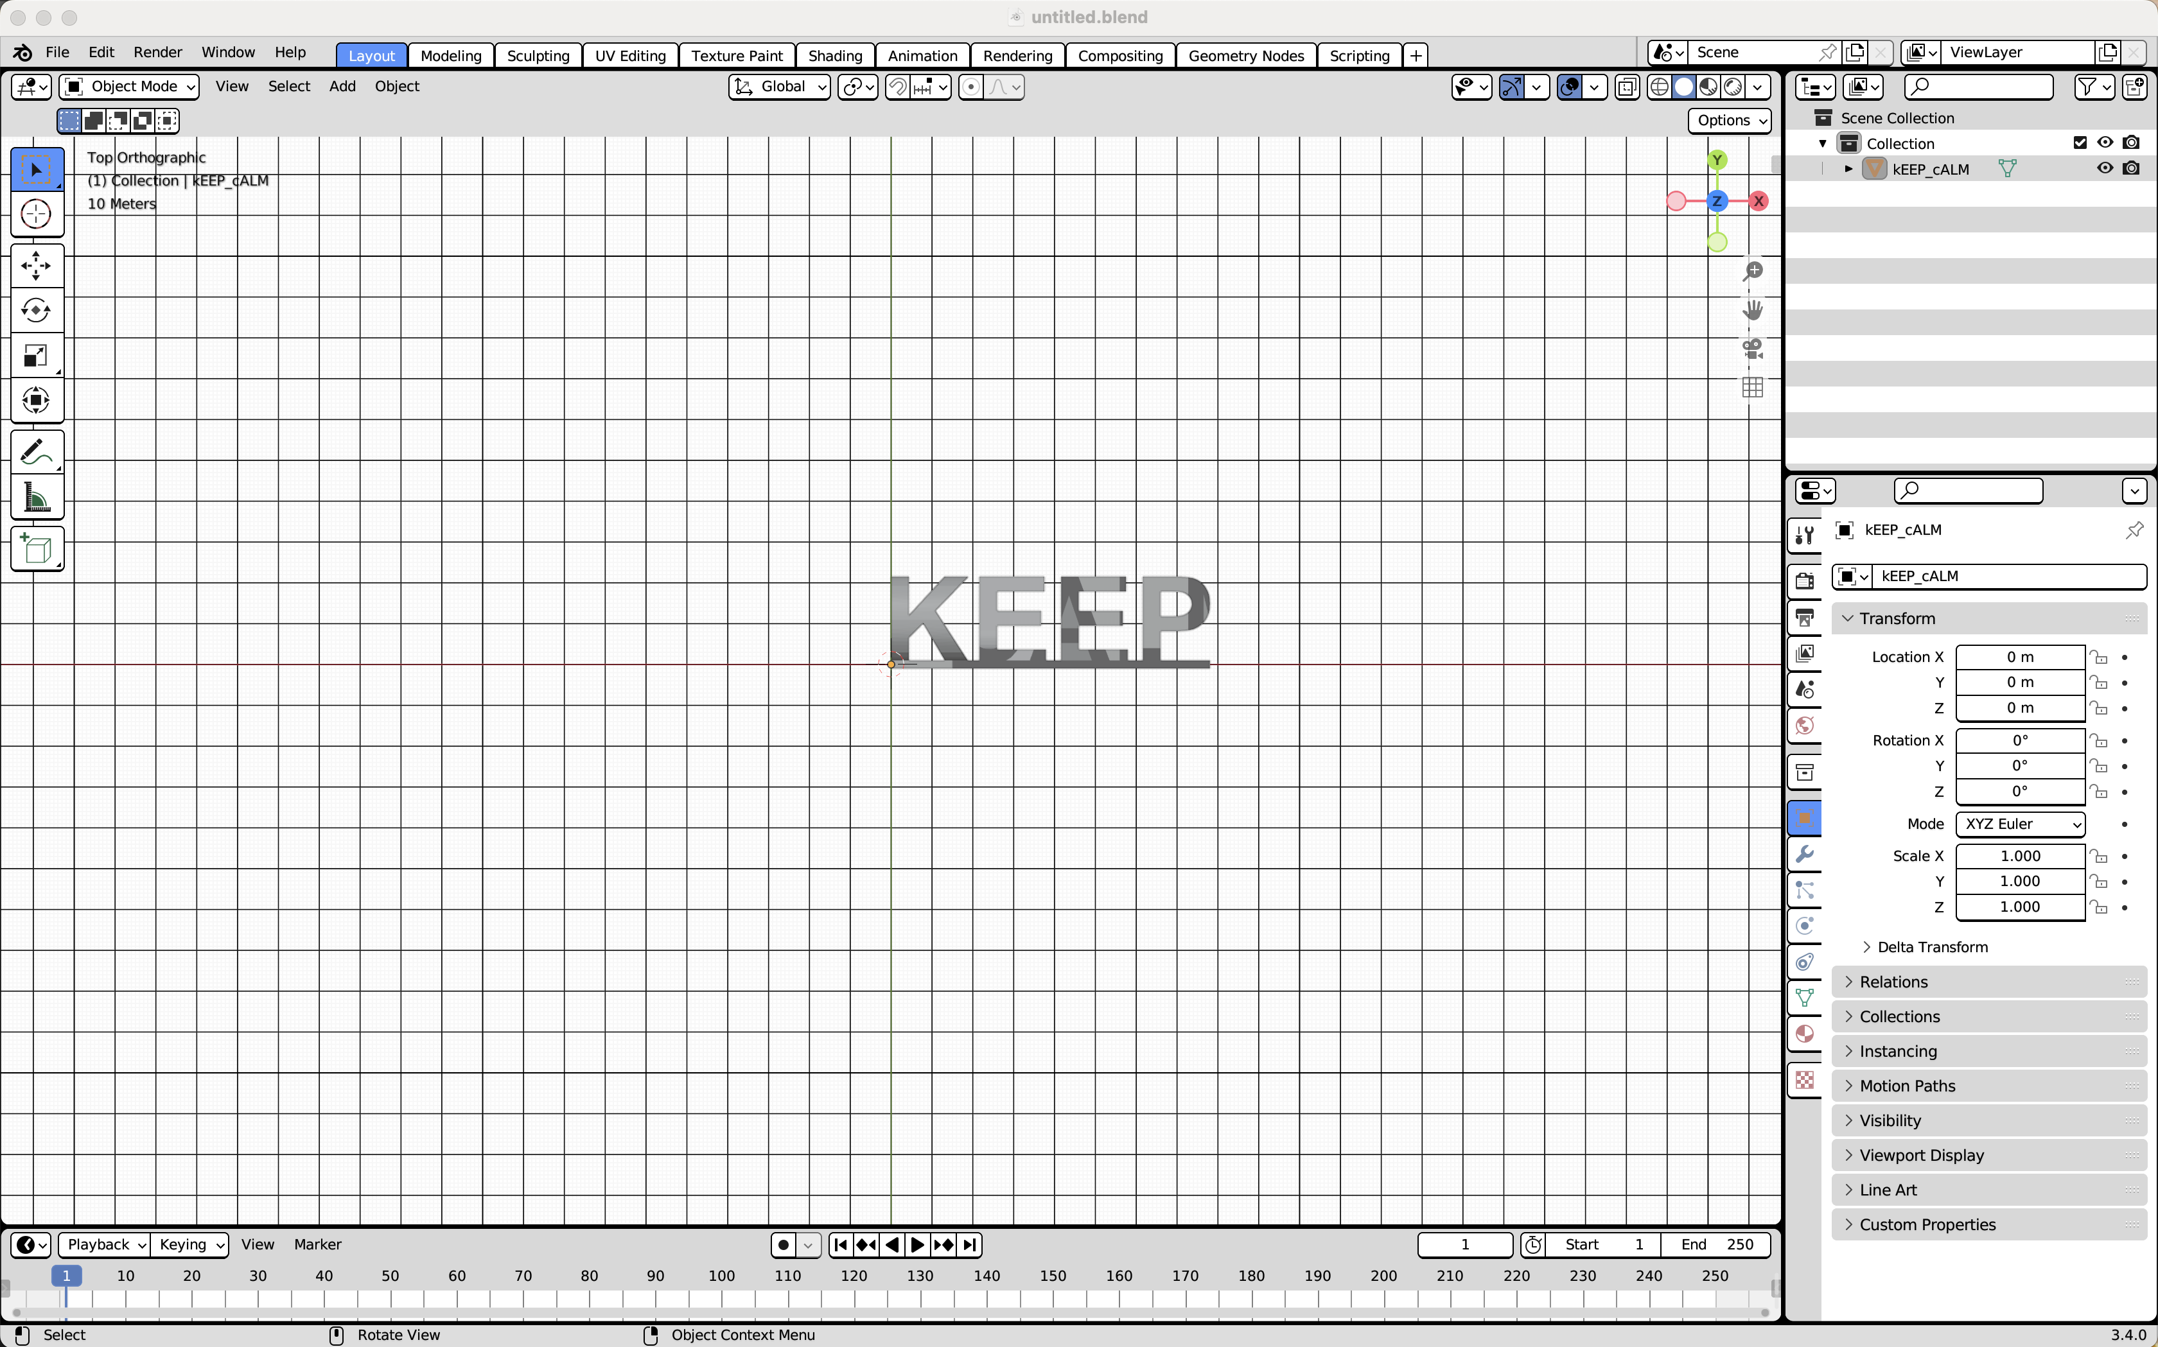Jump to end frame button

pyautogui.click(x=970, y=1244)
